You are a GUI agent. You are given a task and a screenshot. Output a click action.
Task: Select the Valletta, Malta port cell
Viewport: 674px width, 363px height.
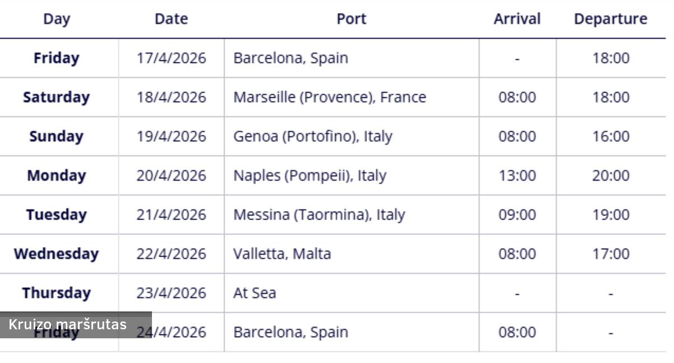pyautogui.click(x=282, y=254)
